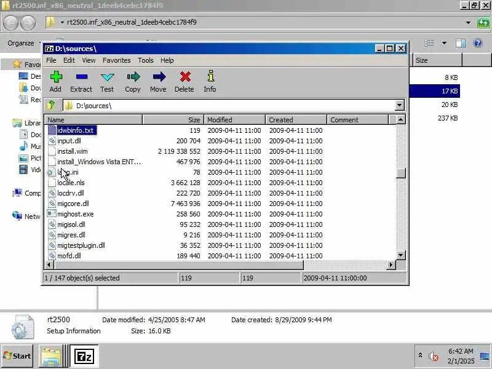492x369 pixels.
Task: Click Explorer refresh button by address bar
Action: (483, 23)
